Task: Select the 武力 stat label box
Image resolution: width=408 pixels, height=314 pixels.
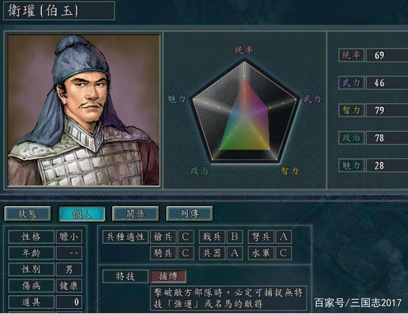Action: click(x=351, y=83)
